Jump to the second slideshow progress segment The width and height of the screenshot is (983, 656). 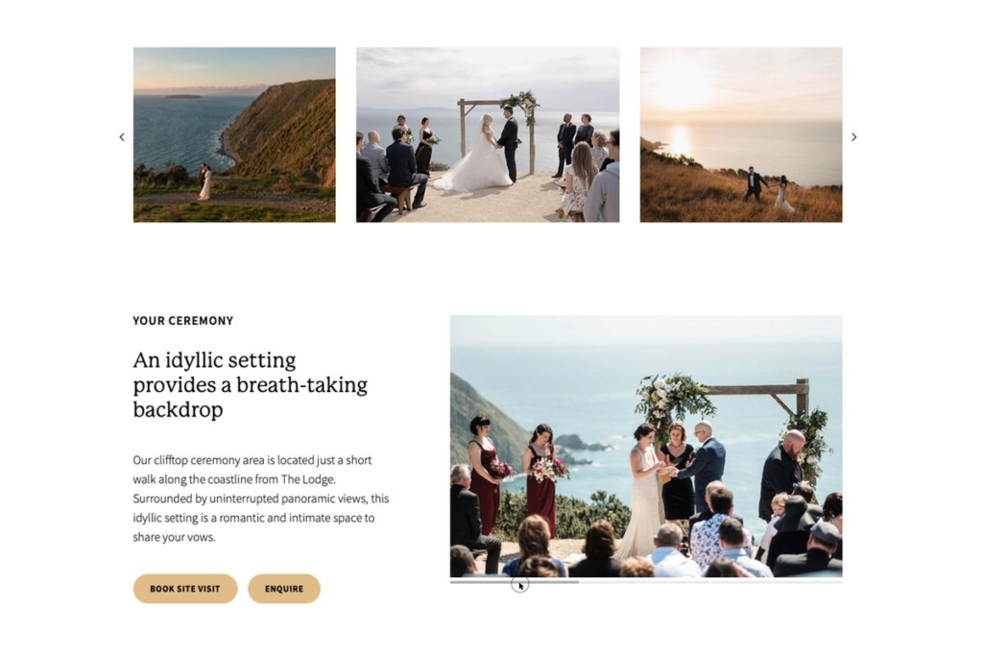pyautogui.click(x=645, y=581)
